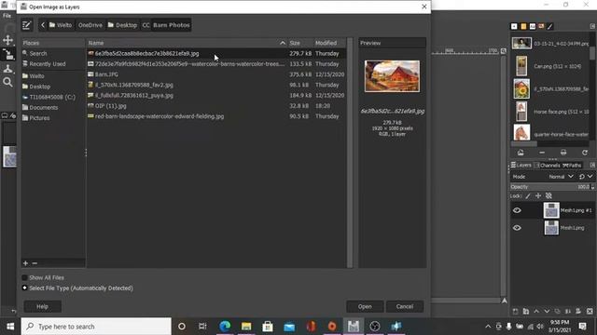Screen dimensions: 597x335
Task: Show hidden system tray icons
Action: point(488,327)
